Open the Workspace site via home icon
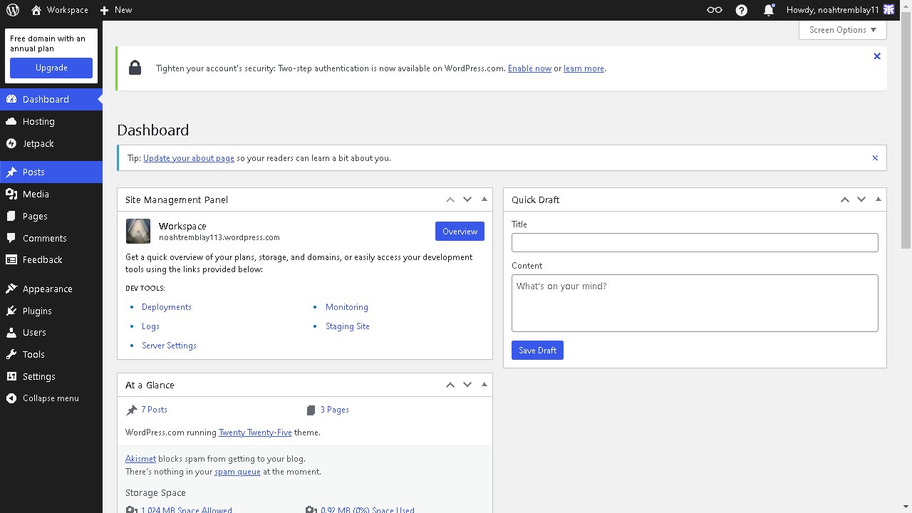 [36, 10]
